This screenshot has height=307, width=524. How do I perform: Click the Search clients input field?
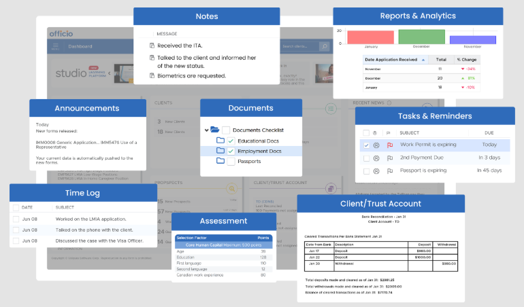pyautogui.click(x=299, y=46)
